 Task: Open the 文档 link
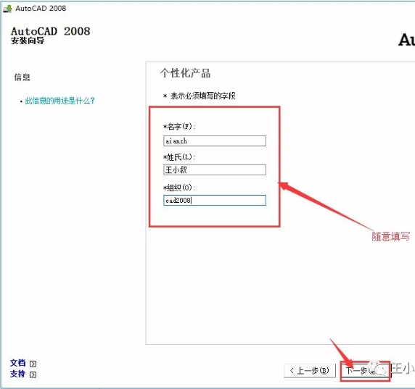click(17, 363)
